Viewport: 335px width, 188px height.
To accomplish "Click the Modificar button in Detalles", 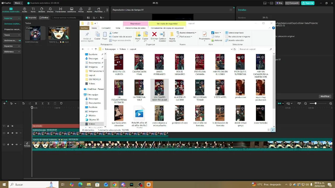I will 325,96.
